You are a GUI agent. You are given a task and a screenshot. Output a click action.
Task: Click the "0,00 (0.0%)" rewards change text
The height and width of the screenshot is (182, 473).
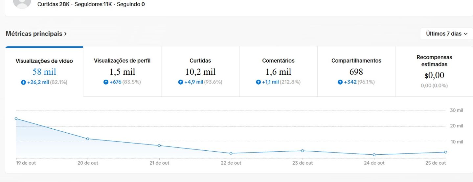click(434, 86)
